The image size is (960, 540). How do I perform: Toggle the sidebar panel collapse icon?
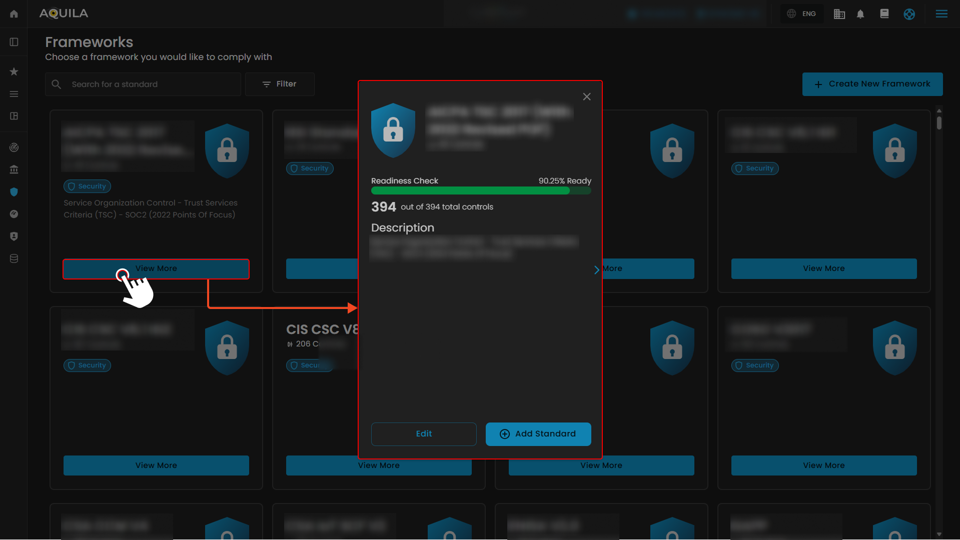click(14, 42)
